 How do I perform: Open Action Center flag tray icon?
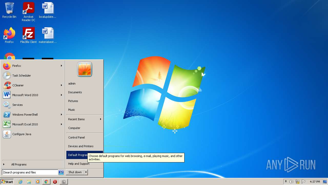pyautogui.click(x=304, y=182)
